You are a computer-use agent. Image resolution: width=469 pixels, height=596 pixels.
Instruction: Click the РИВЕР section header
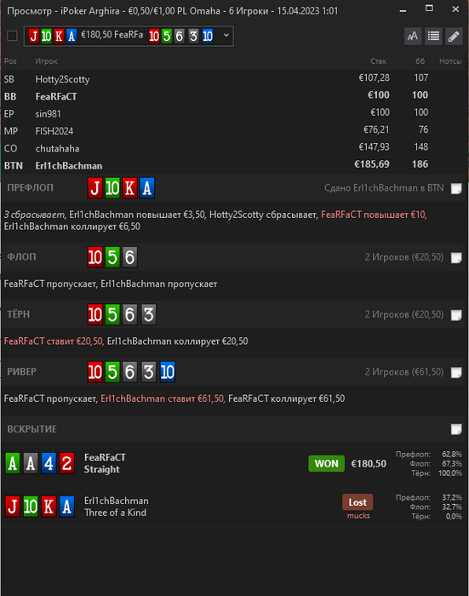pos(21,372)
